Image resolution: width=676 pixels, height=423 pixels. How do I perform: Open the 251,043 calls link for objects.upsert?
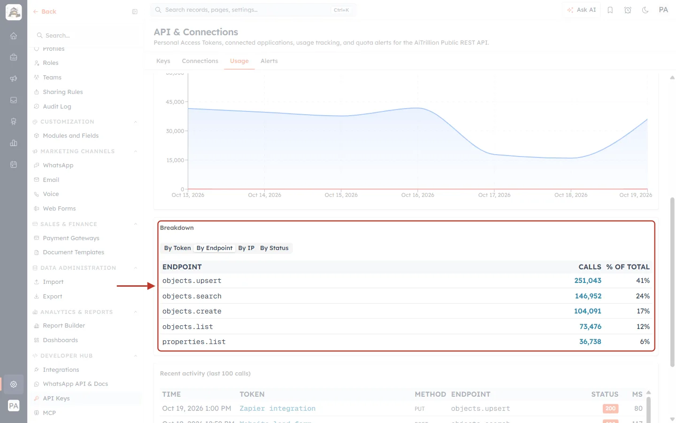(588, 281)
